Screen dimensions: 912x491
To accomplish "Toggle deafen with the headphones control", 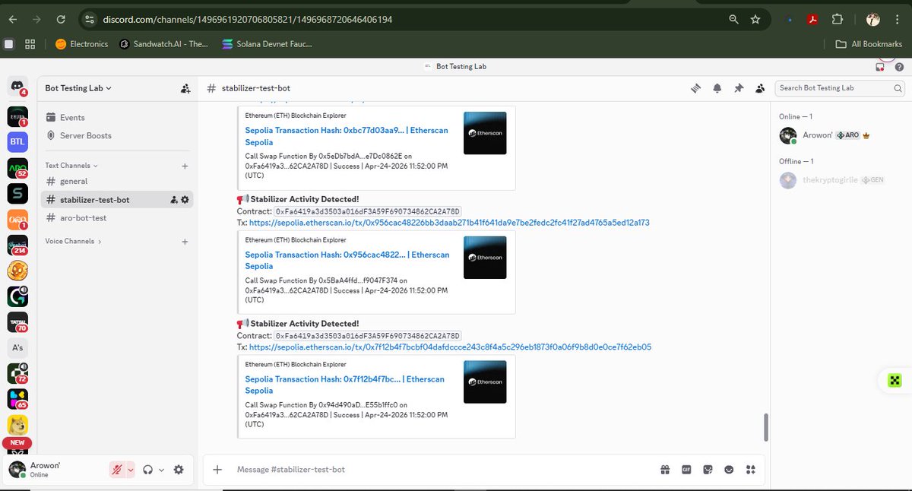I will point(150,470).
